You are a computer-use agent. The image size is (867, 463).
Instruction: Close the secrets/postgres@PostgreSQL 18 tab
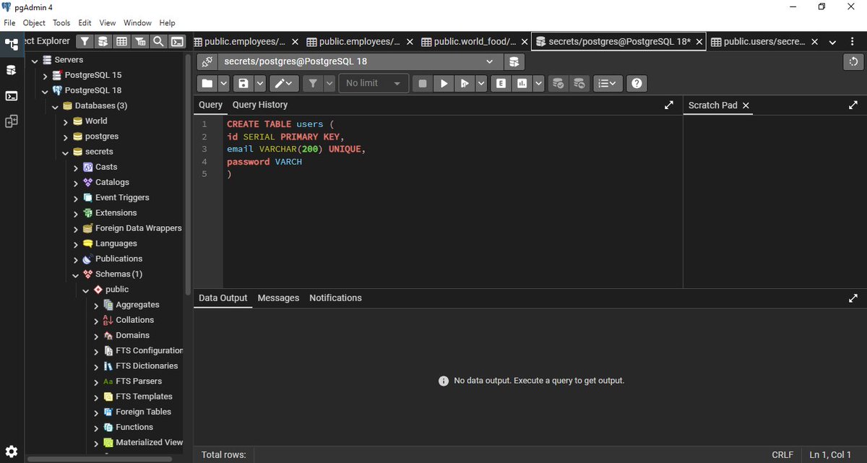click(699, 42)
